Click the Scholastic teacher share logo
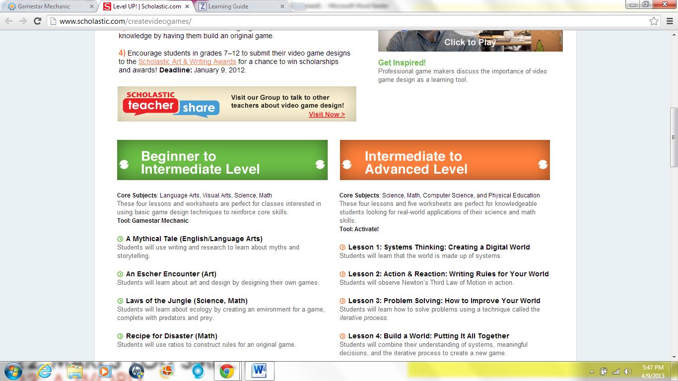This screenshot has height=381, width=678. (x=171, y=104)
